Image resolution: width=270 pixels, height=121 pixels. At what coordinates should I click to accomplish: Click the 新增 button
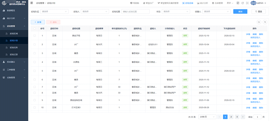[x=38, y=22]
